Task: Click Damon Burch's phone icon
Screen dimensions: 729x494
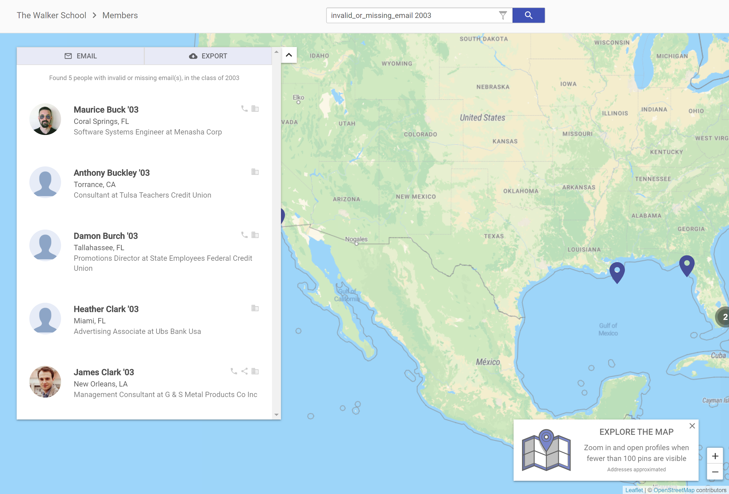Action: [244, 235]
